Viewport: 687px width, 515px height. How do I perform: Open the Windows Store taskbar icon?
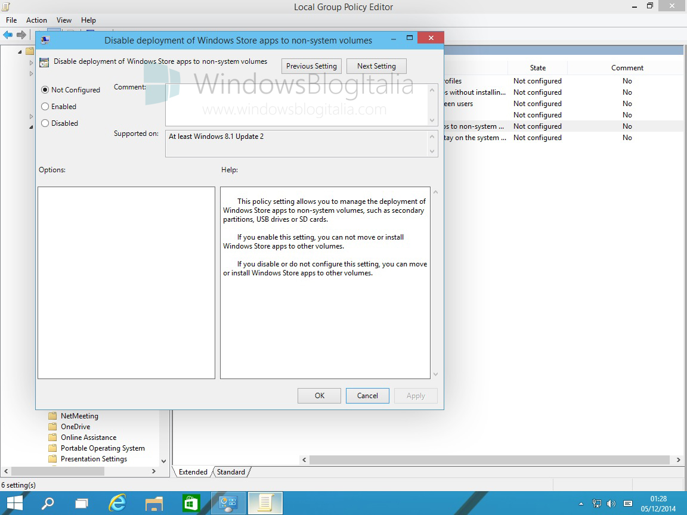pos(191,503)
